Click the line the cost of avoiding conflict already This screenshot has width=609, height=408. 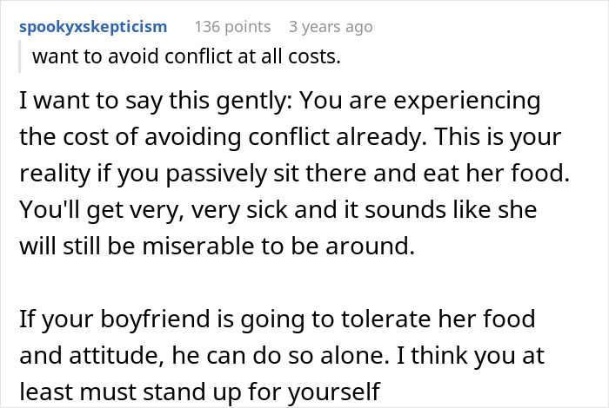290,137
